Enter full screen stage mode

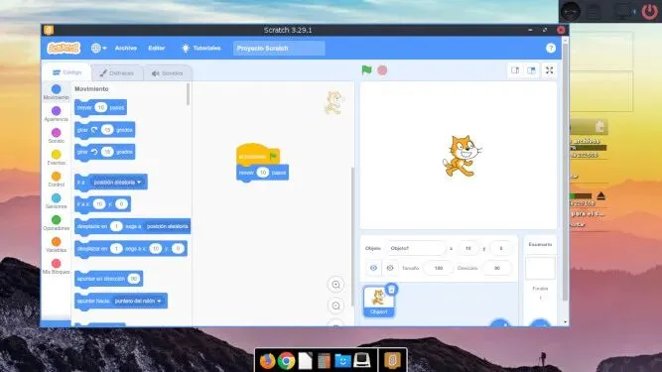pyautogui.click(x=549, y=70)
